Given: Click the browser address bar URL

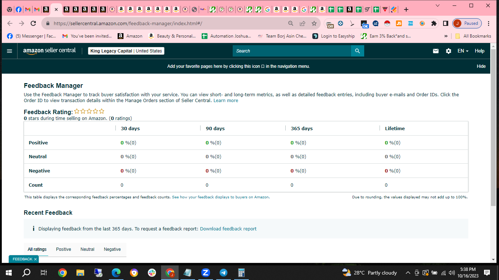Looking at the screenshot, I should click(x=128, y=23).
